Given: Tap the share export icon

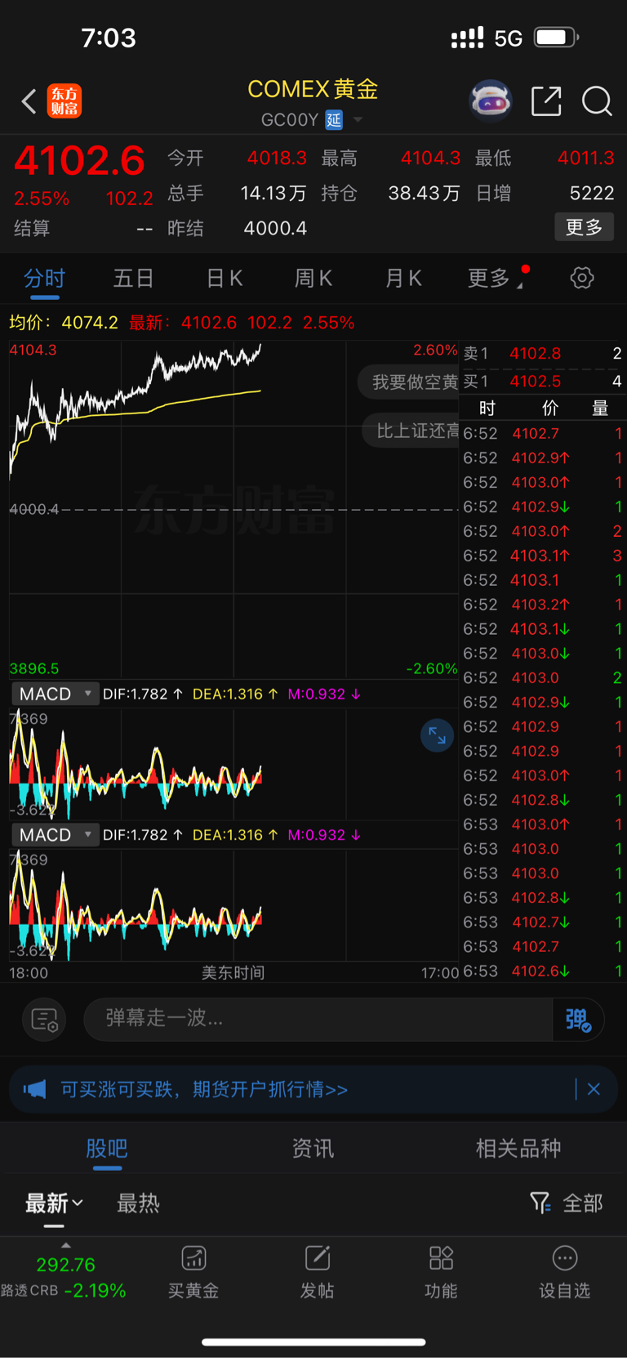Looking at the screenshot, I should click(x=546, y=101).
